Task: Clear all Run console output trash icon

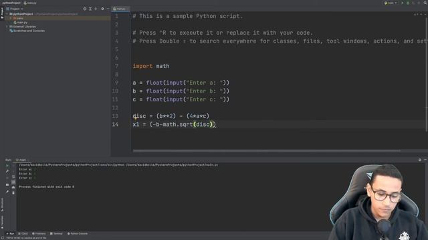Action: 13,193
